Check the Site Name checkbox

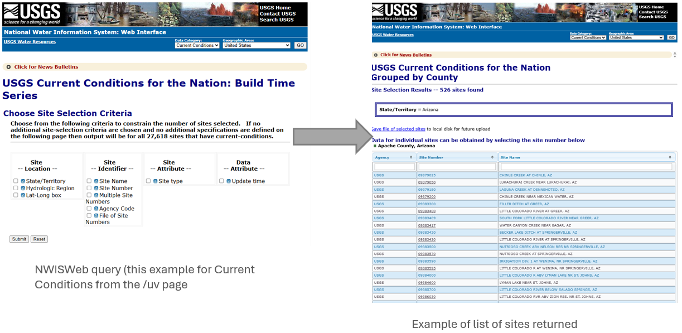(x=89, y=181)
